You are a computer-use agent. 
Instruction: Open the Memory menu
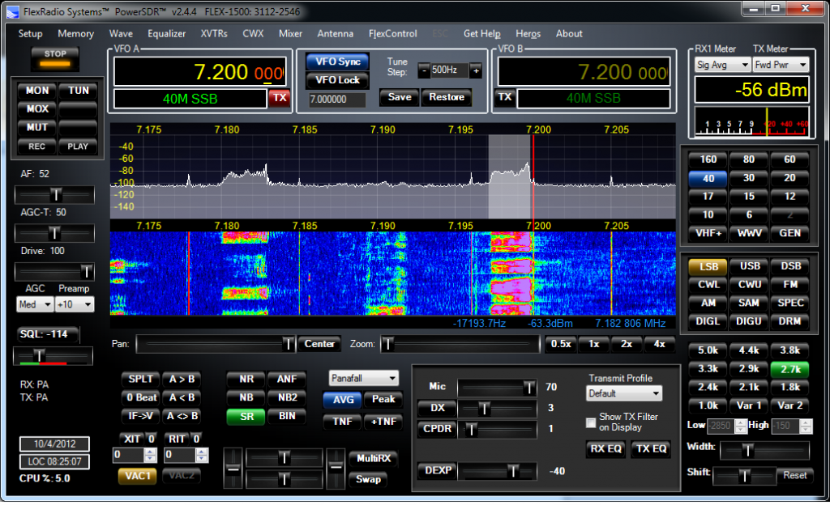pos(75,34)
